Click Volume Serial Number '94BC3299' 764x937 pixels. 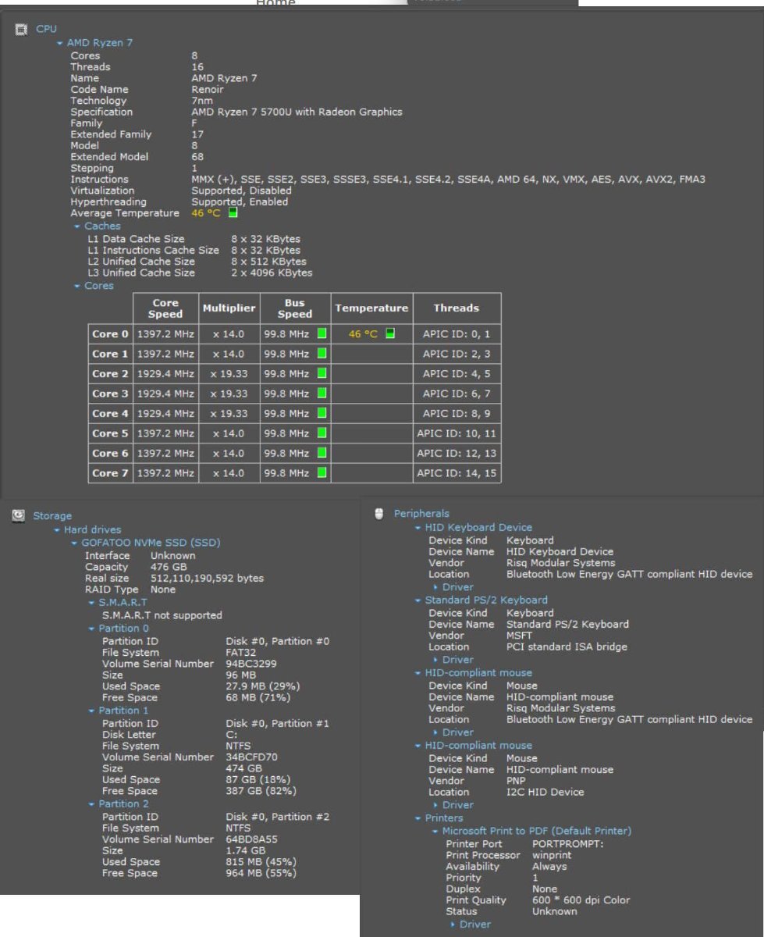(x=251, y=664)
